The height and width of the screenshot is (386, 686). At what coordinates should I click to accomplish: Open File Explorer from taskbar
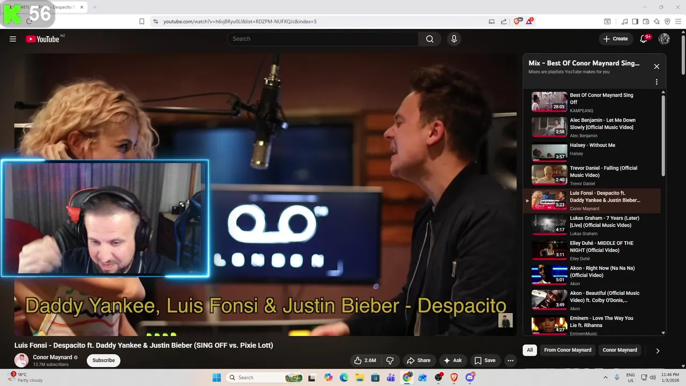(x=360, y=377)
